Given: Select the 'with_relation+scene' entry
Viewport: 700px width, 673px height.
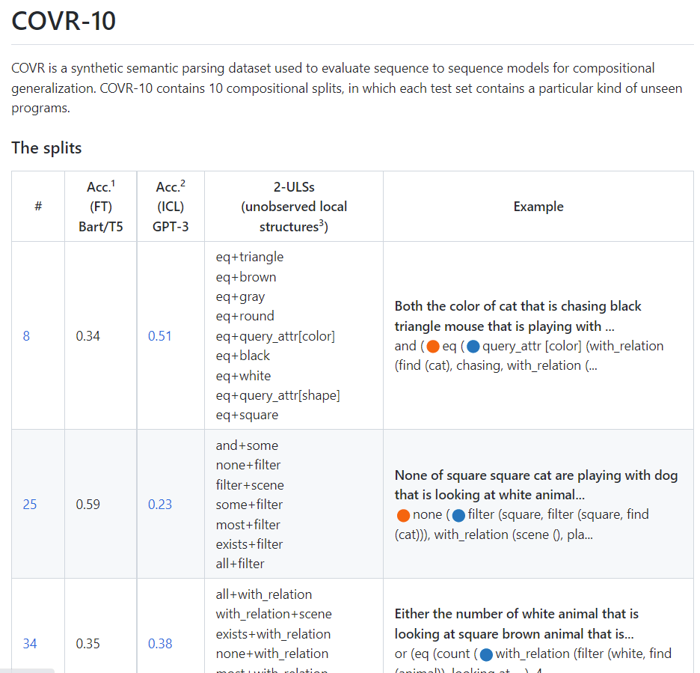Looking at the screenshot, I should pyautogui.click(x=274, y=614).
